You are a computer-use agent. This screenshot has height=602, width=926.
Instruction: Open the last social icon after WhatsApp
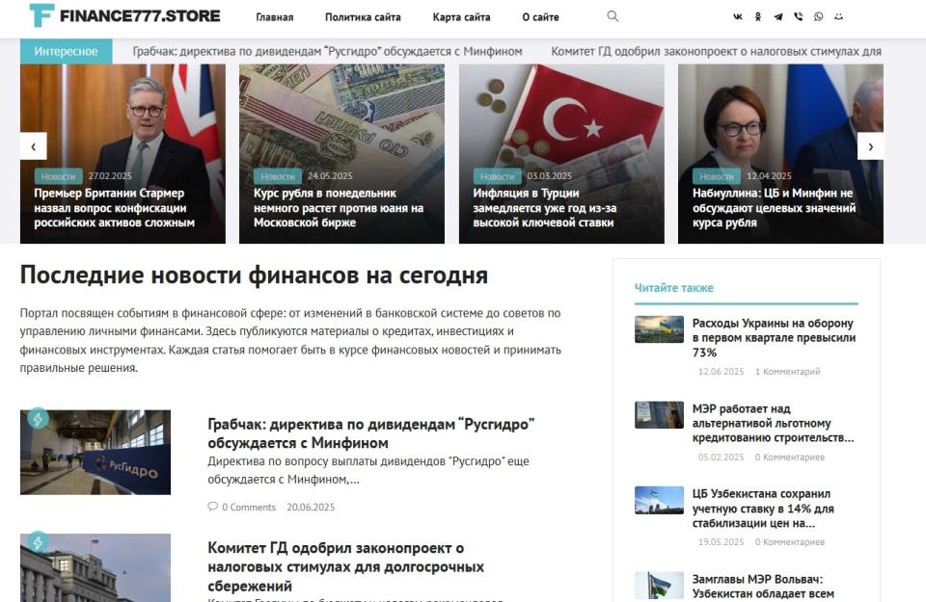(x=838, y=17)
